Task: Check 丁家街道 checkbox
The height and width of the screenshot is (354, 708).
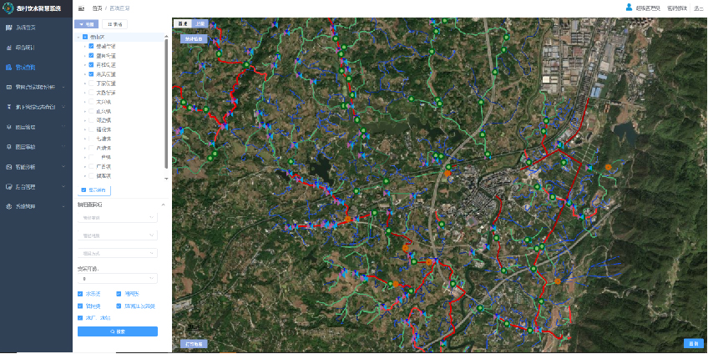Action: pyautogui.click(x=91, y=83)
